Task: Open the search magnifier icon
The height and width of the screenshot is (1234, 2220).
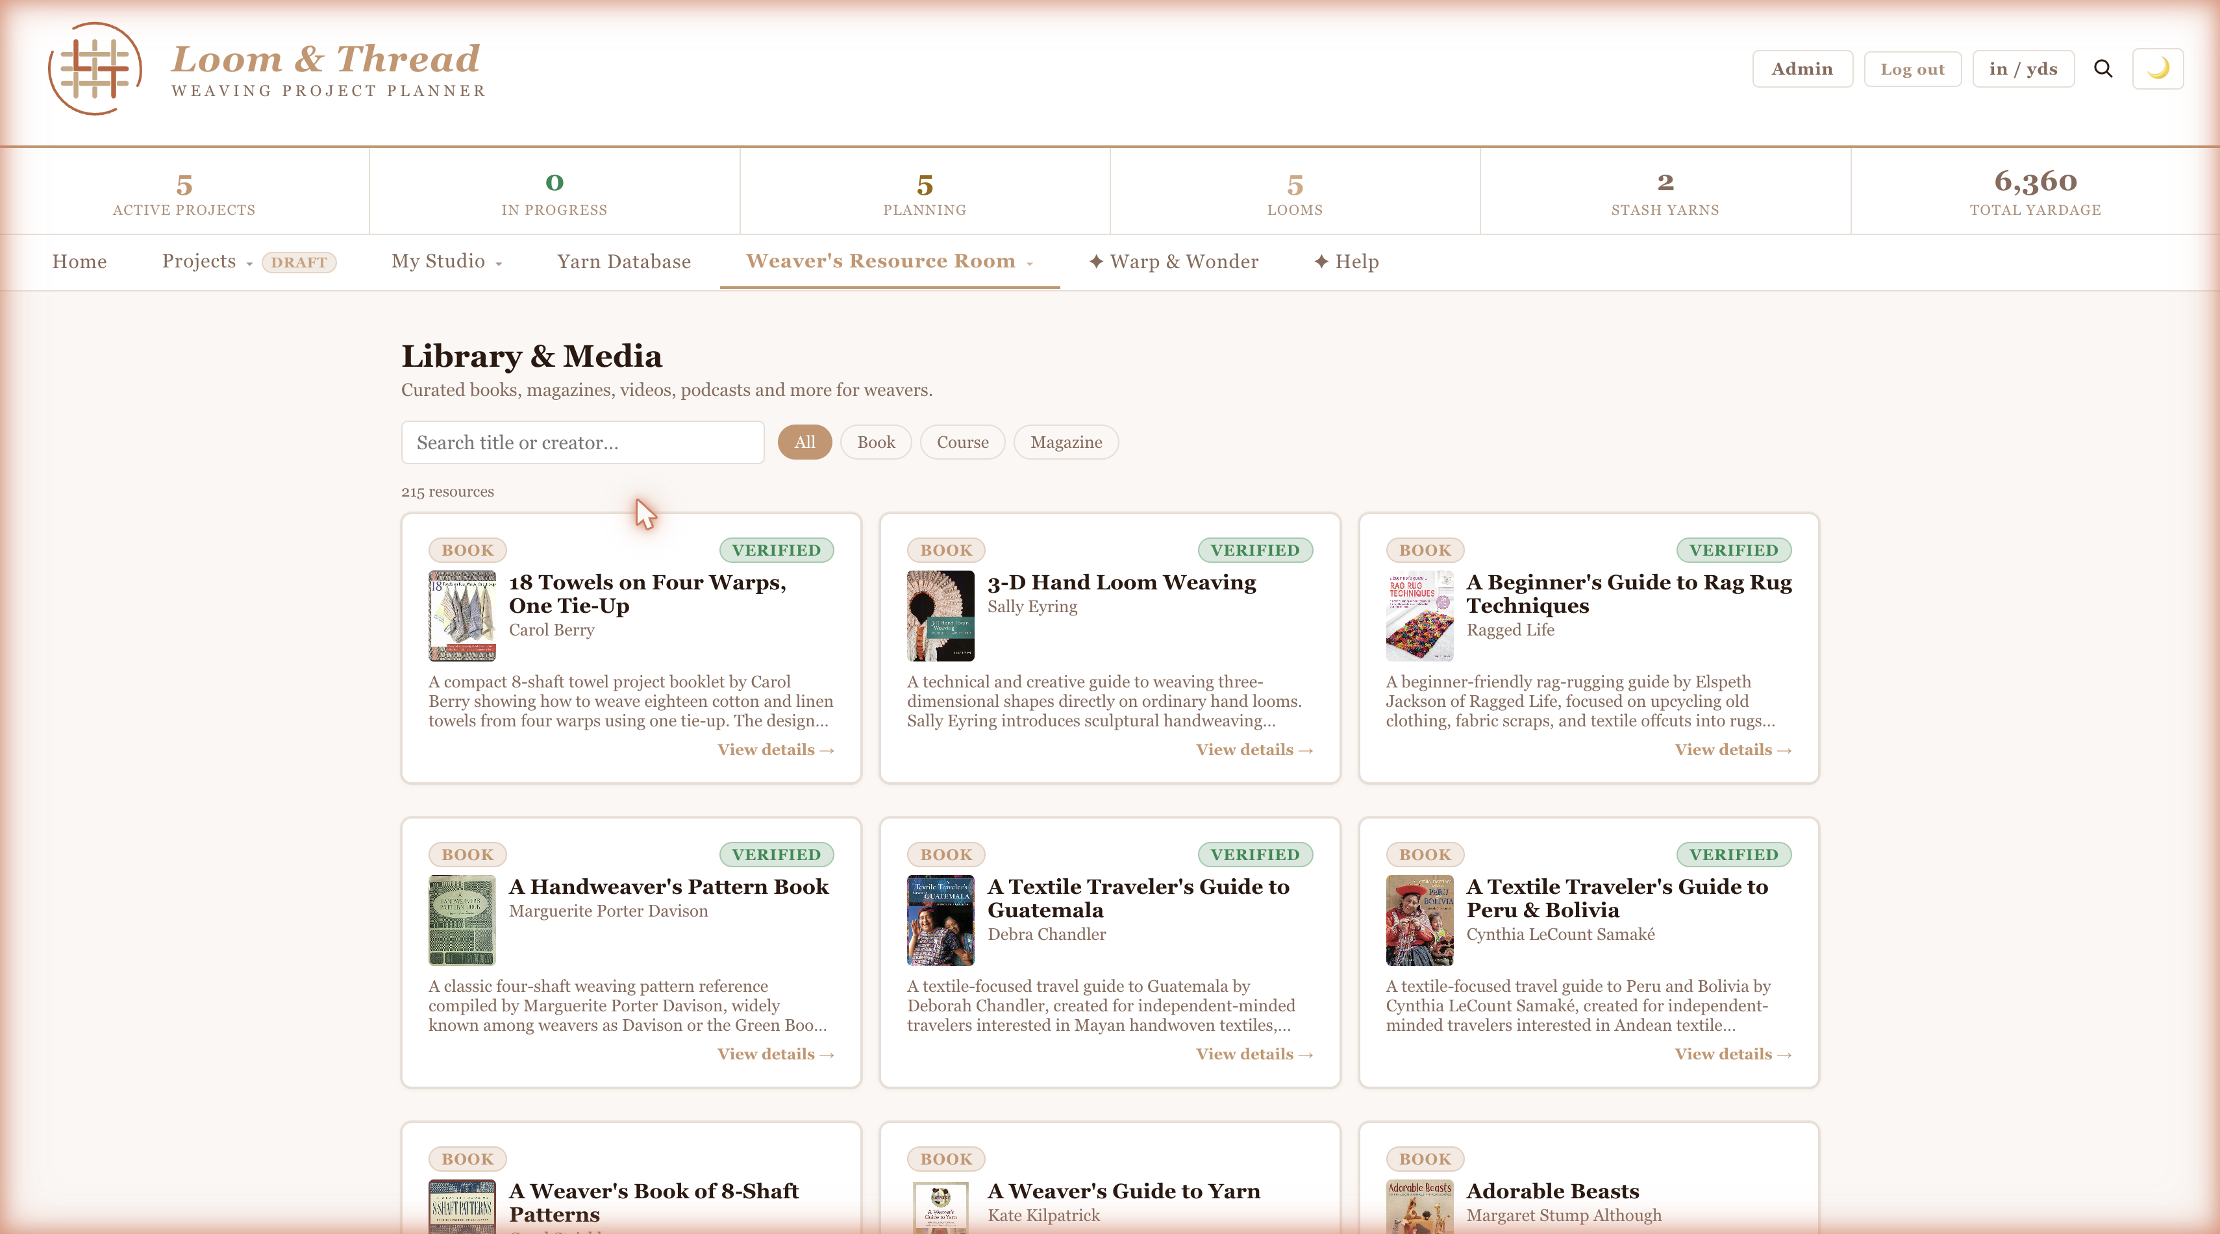Action: (2102, 69)
